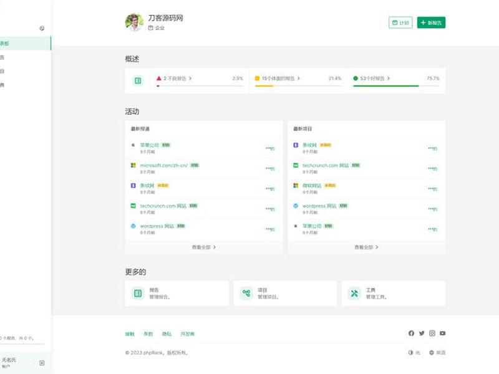Open the 条款 footer link

[148, 334]
